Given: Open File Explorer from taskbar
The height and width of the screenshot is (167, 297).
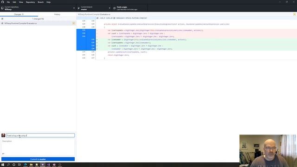Looking at the screenshot, I should click(x=31, y=165).
